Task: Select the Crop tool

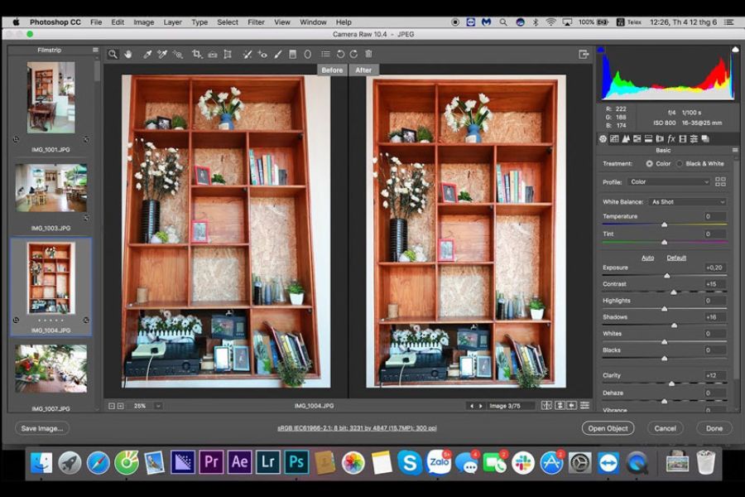Action: point(197,54)
